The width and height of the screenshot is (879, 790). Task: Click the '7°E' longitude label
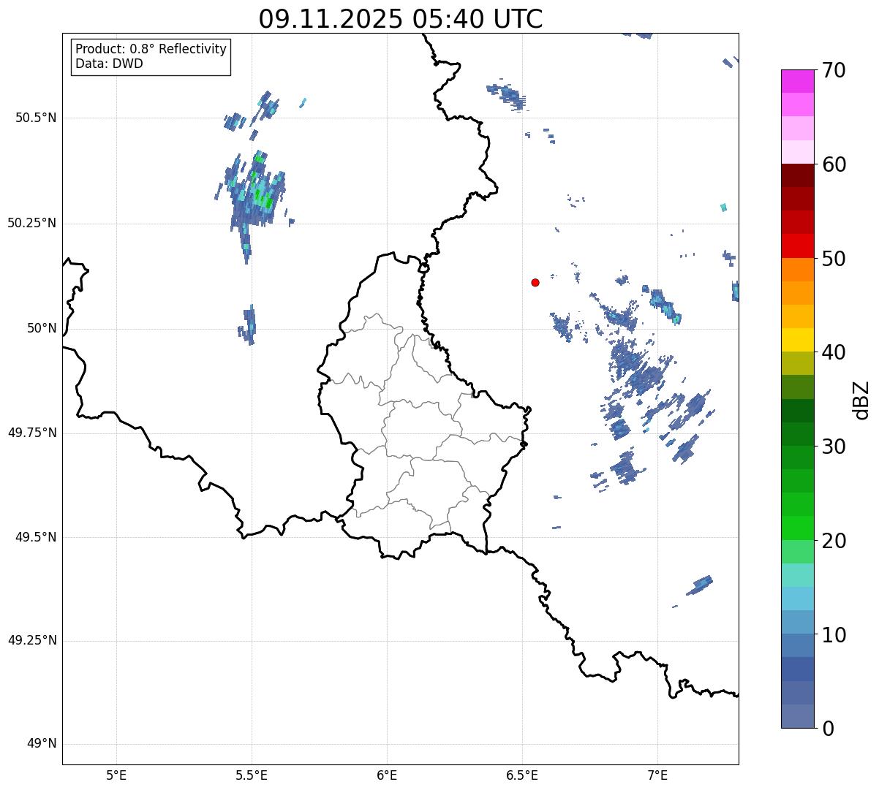click(x=657, y=775)
